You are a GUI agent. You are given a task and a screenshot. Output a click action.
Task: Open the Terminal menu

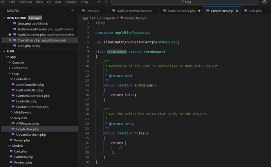coord(71,2)
